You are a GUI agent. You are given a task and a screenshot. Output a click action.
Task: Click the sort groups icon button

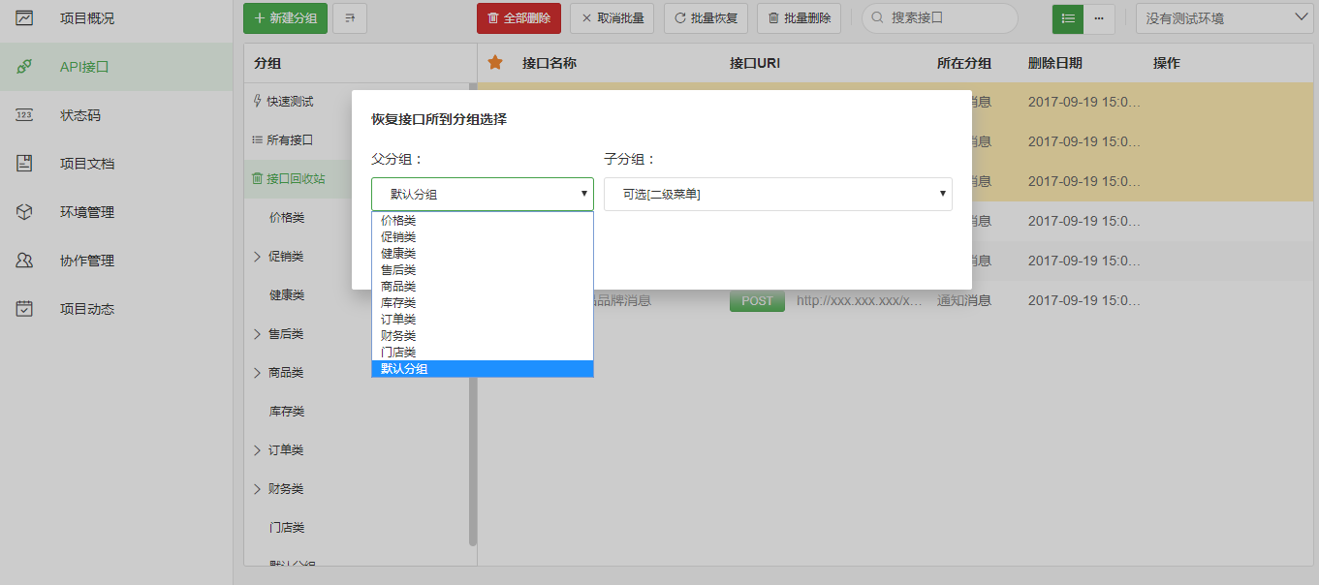(349, 18)
